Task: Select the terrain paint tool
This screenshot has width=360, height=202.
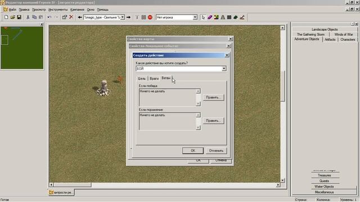Action: 216,17
